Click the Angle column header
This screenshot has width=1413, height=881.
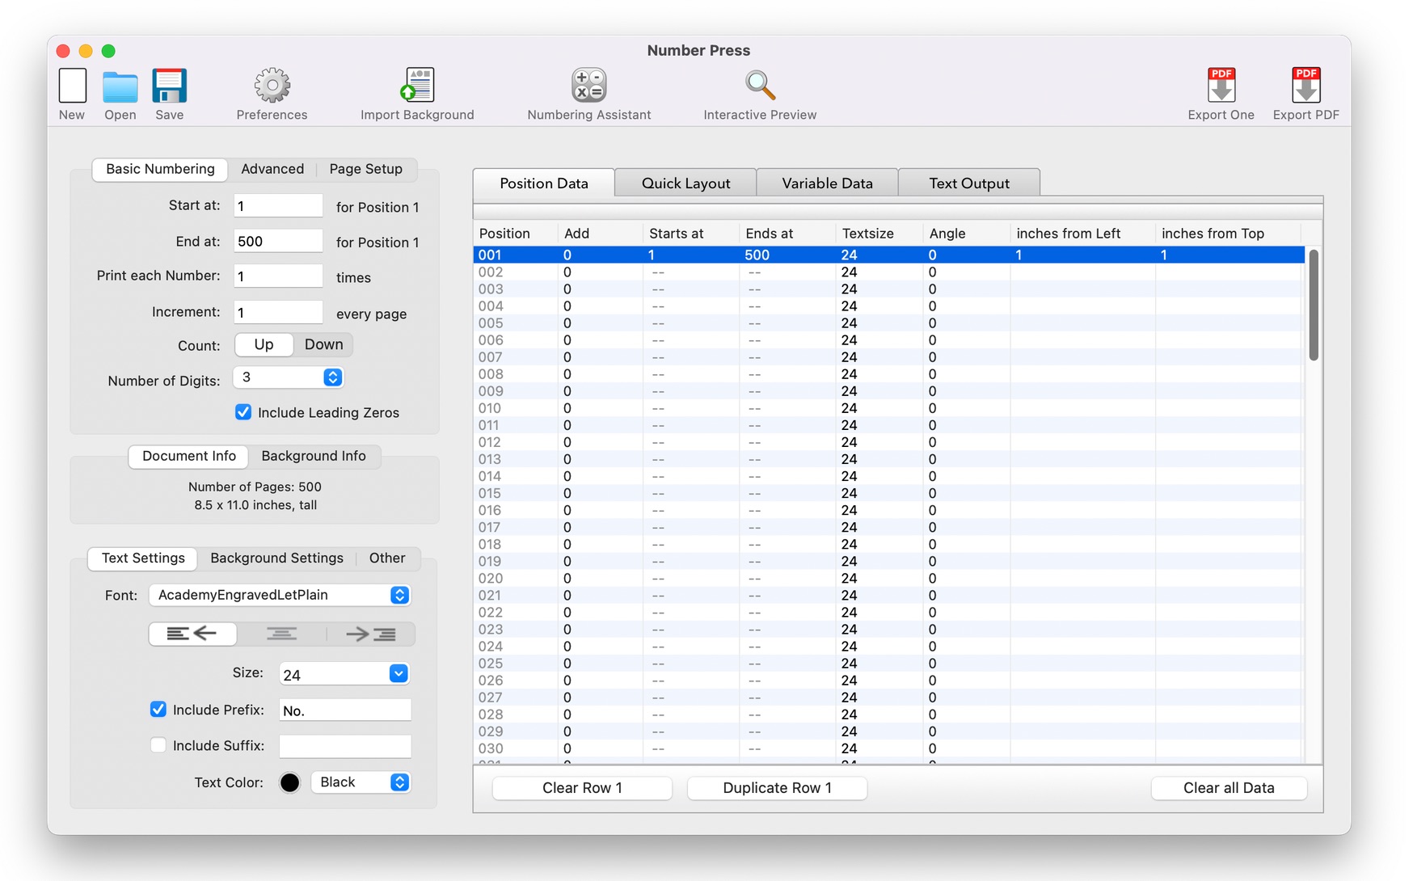[x=967, y=234]
